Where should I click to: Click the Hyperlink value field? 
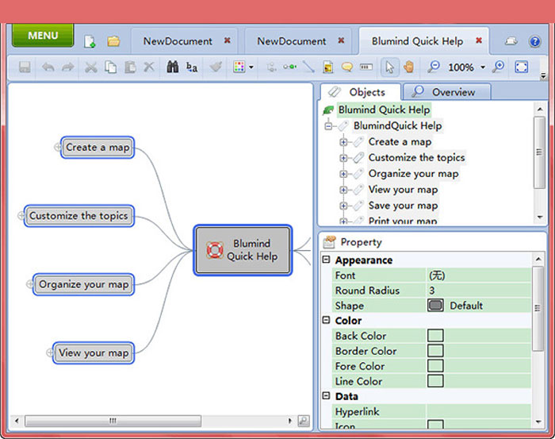click(x=479, y=411)
